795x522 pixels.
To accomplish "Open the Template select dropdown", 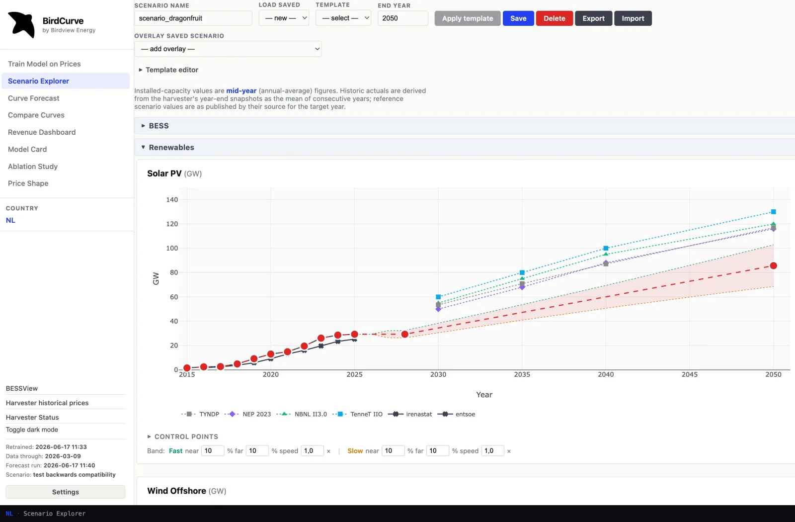I will pyautogui.click(x=343, y=18).
